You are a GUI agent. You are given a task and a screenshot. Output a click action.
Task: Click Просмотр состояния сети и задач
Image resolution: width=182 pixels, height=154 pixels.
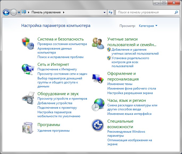[x=62, y=74]
